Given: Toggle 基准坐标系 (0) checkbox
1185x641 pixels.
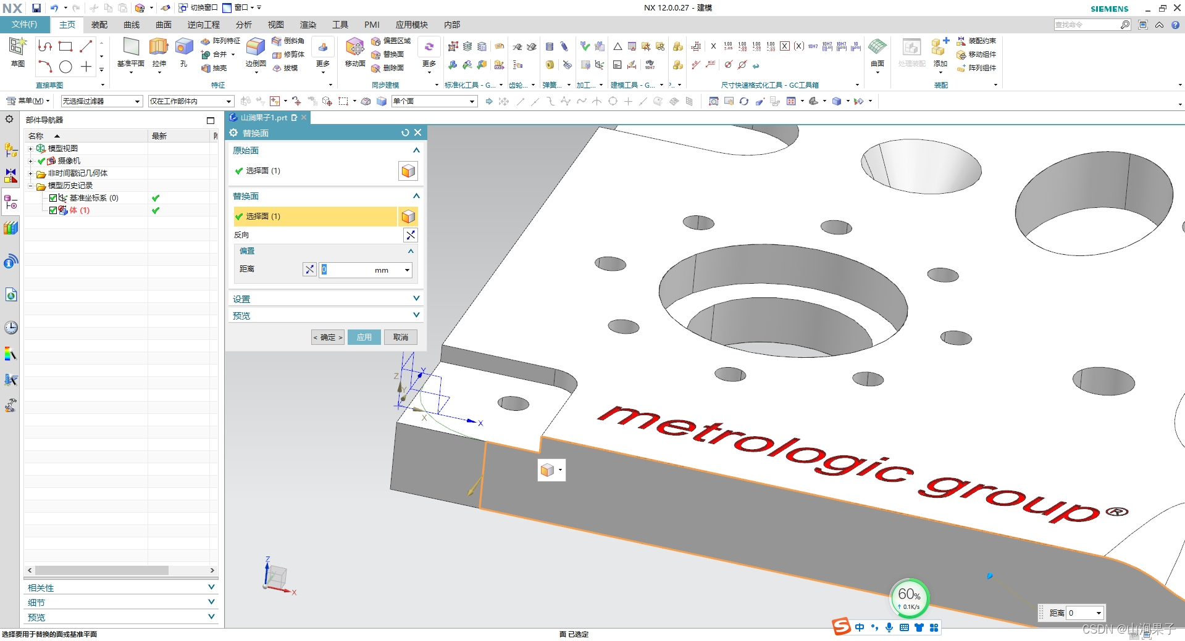Looking at the screenshot, I should coord(53,198).
